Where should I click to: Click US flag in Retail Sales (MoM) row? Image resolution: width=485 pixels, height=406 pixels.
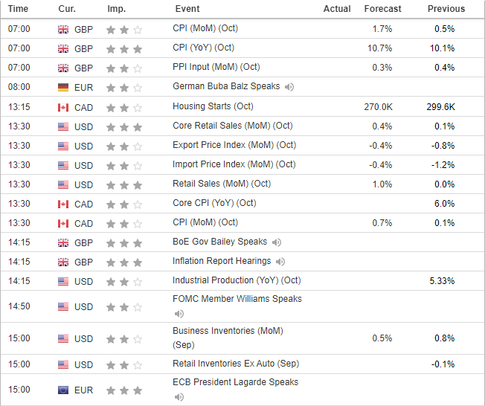pyautogui.click(x=63, y=184)
